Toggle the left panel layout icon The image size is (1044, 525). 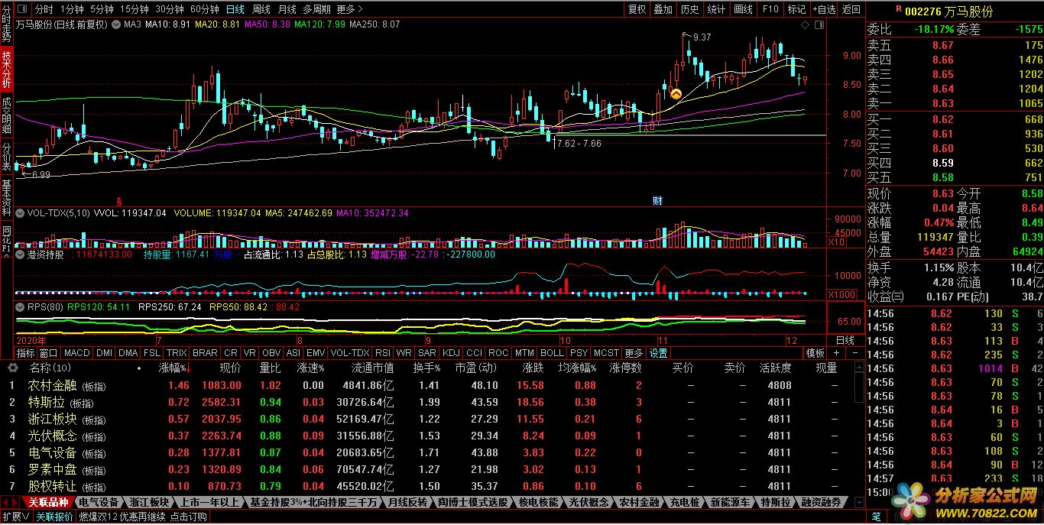tap(23, 9)
